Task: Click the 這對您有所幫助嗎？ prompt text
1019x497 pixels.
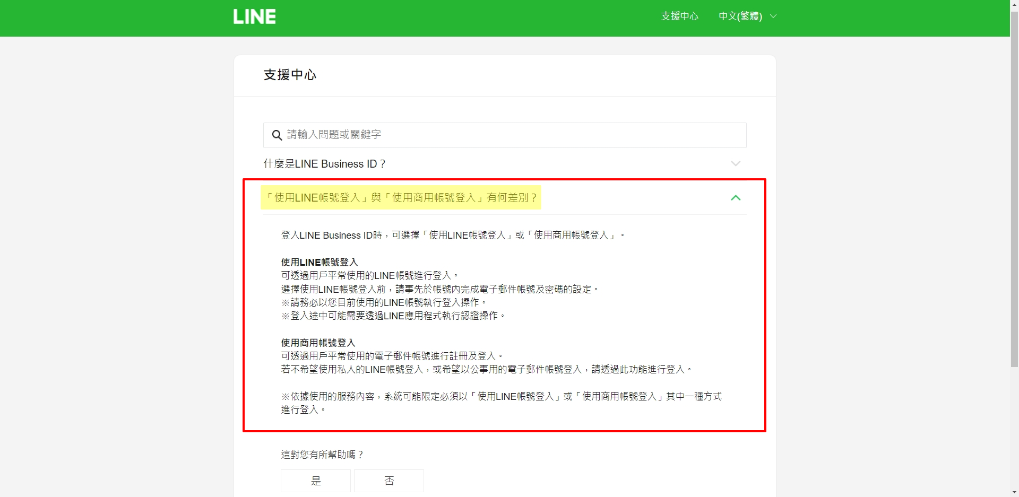Action: (322, 455)
